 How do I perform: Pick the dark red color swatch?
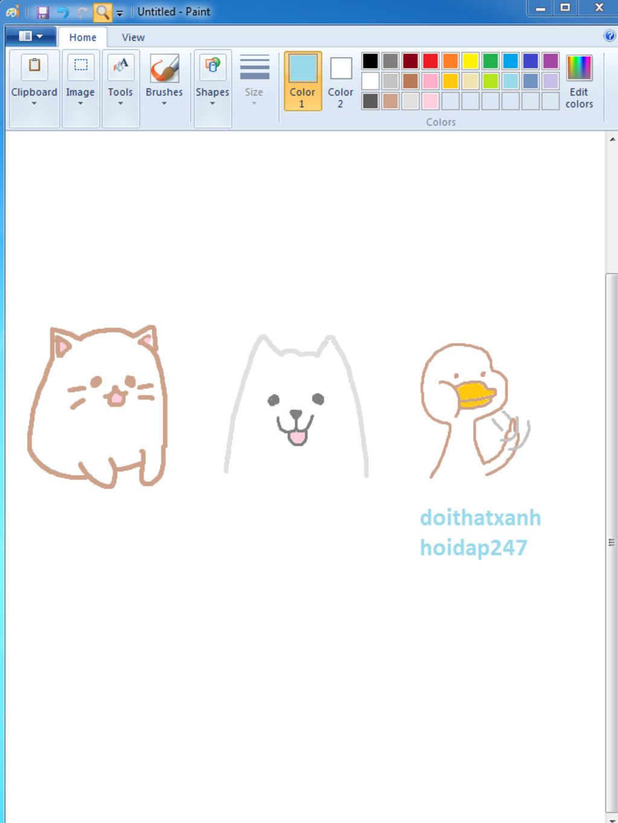[x=410, y=61]
